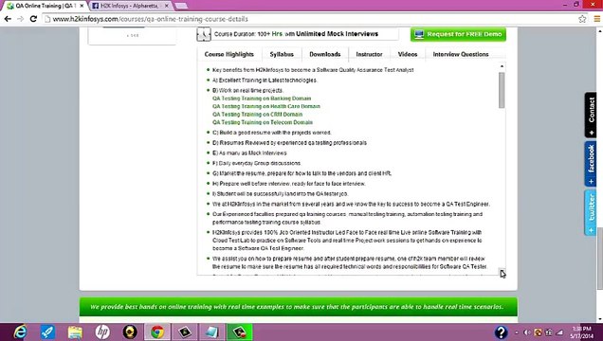Expand the Contact side tab
The image size is (603, 341).
[x=591, y=115]
